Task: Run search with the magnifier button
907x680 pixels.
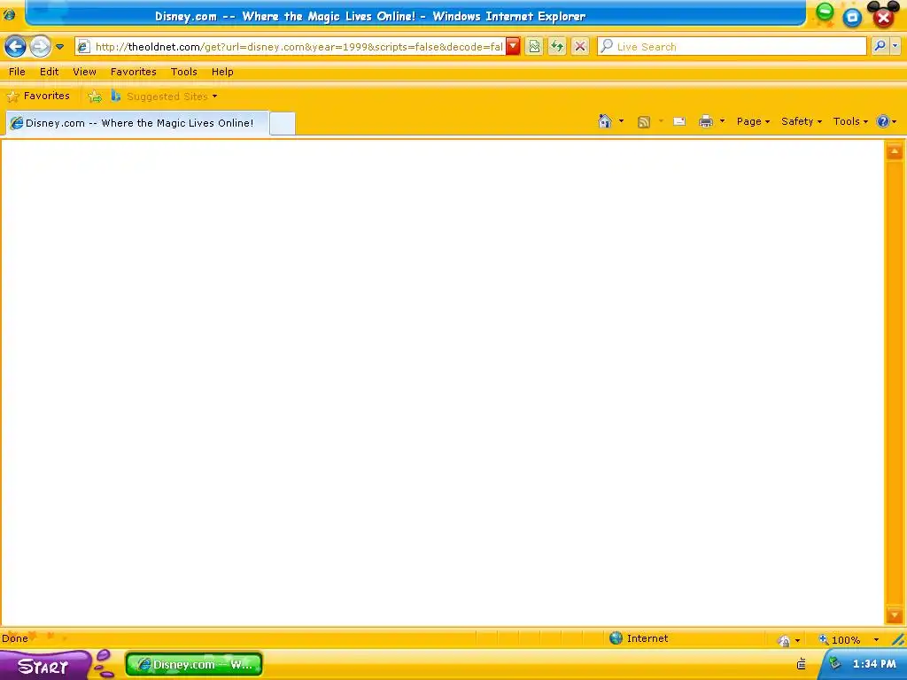Action: pos(880,46)
